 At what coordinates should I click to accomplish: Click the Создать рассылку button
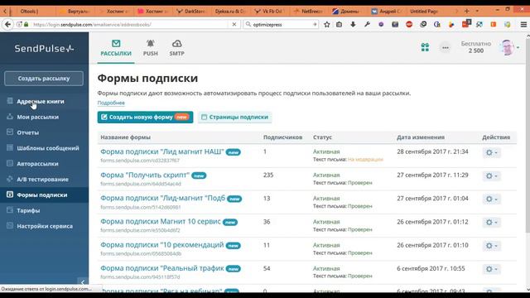[44, 79]
